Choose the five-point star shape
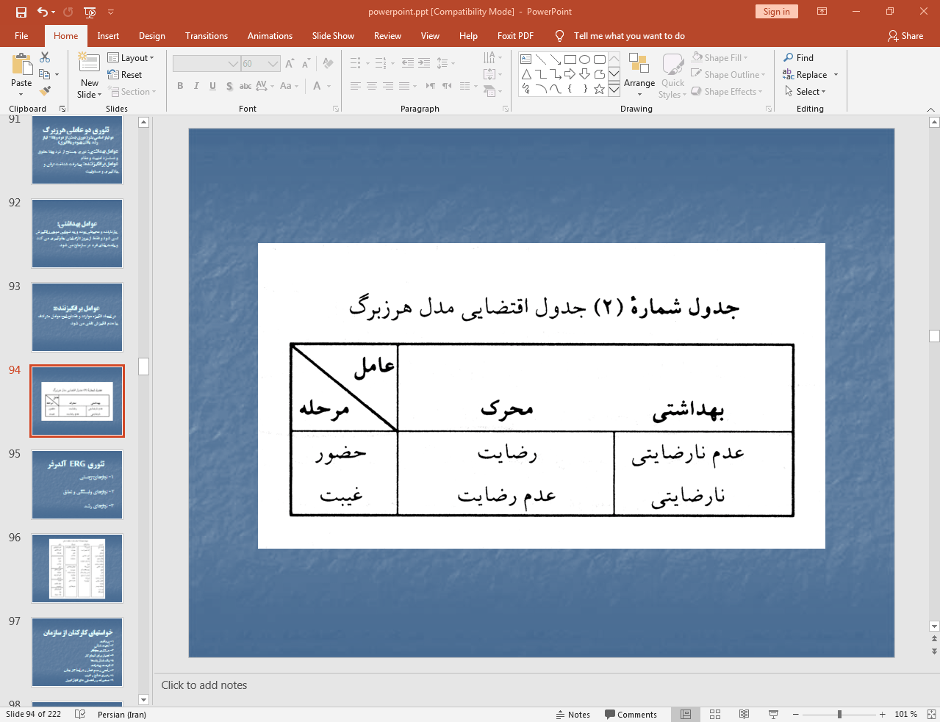Screen dimensions: 940x722 600,89
